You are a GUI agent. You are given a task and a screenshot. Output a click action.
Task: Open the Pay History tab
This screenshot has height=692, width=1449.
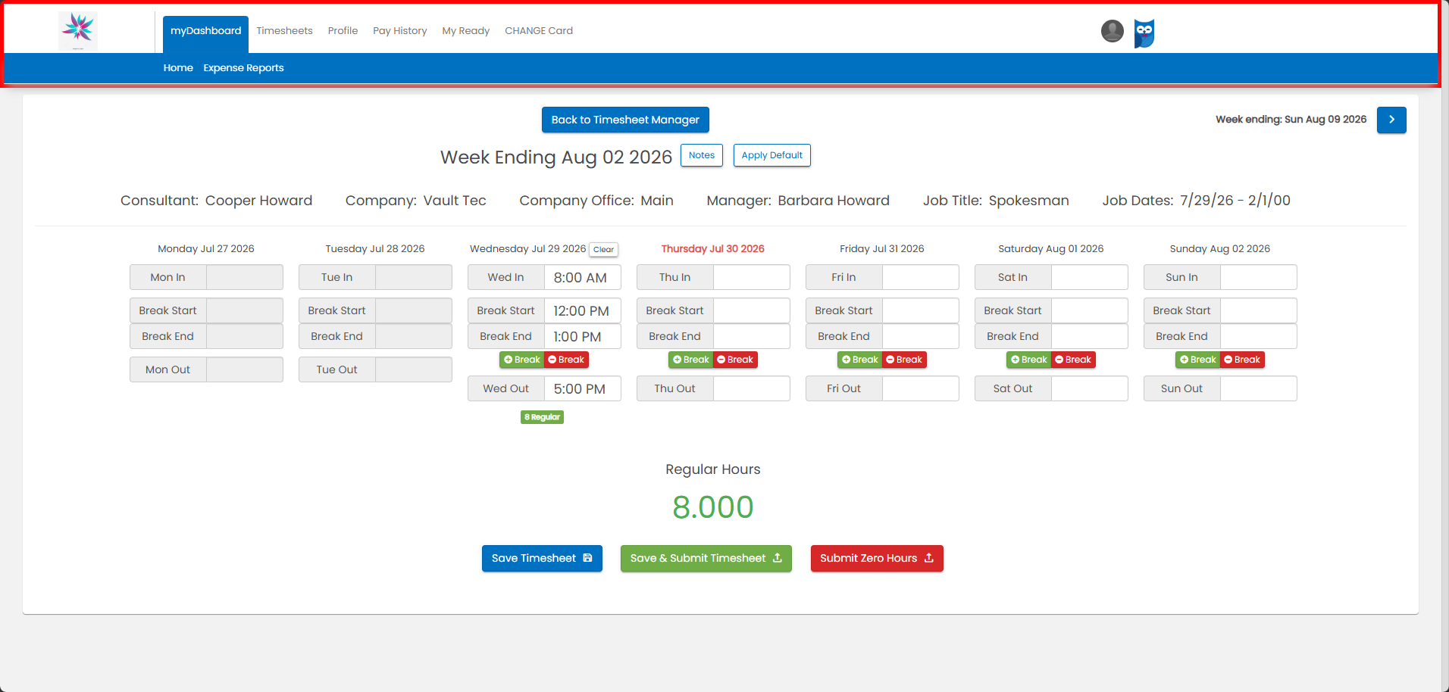coord(400,31)
